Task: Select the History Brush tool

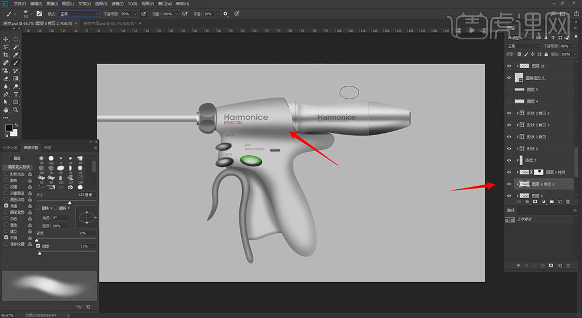Action: 16,71
